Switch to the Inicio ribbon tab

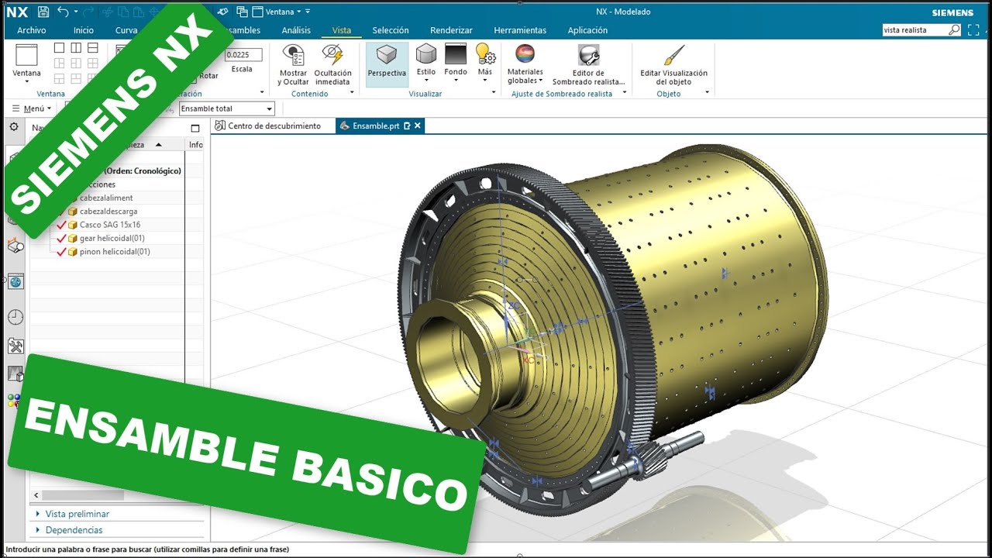click(x=84, y=30)
